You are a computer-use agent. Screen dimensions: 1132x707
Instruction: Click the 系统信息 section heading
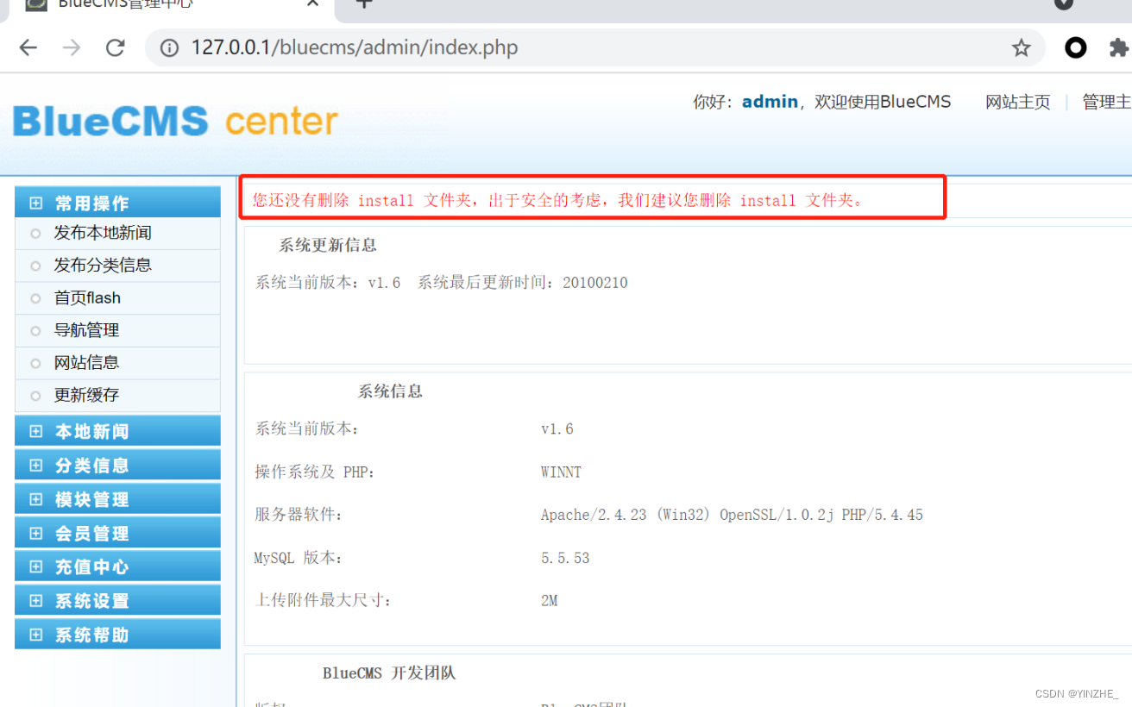390,391
